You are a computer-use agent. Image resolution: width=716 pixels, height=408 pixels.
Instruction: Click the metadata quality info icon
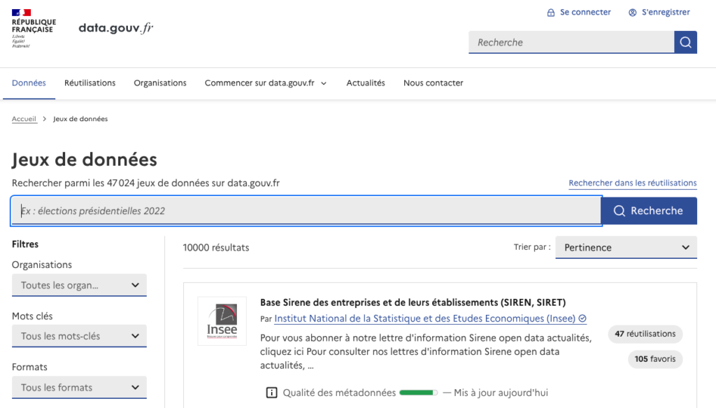[272, 393]
